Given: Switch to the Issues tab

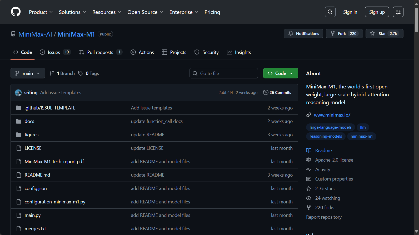Looking at the screenshot, I should 55,52.
